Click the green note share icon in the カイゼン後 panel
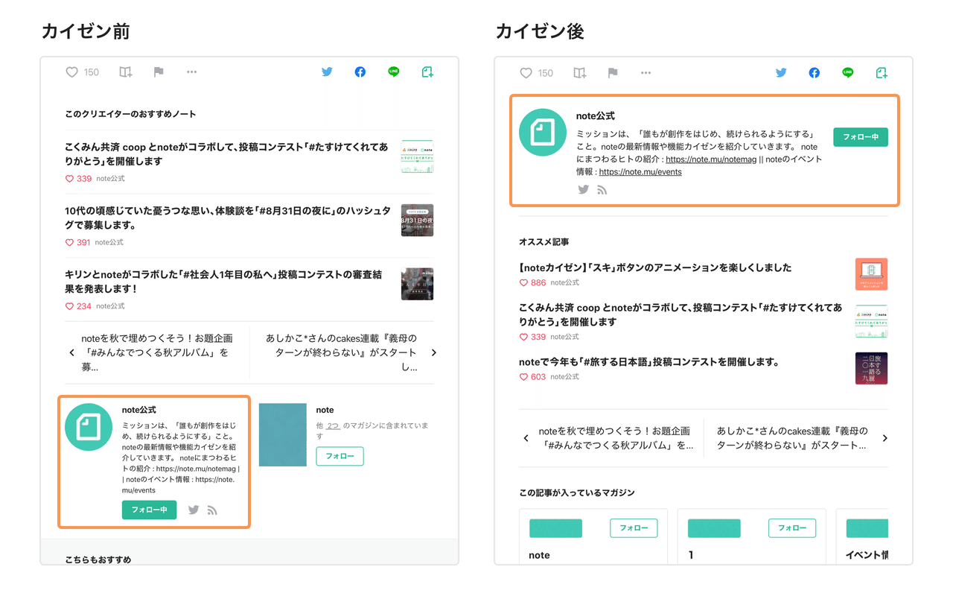Image resolution: width=953 pixels, height=605 pixels. [x=882, y=73]
